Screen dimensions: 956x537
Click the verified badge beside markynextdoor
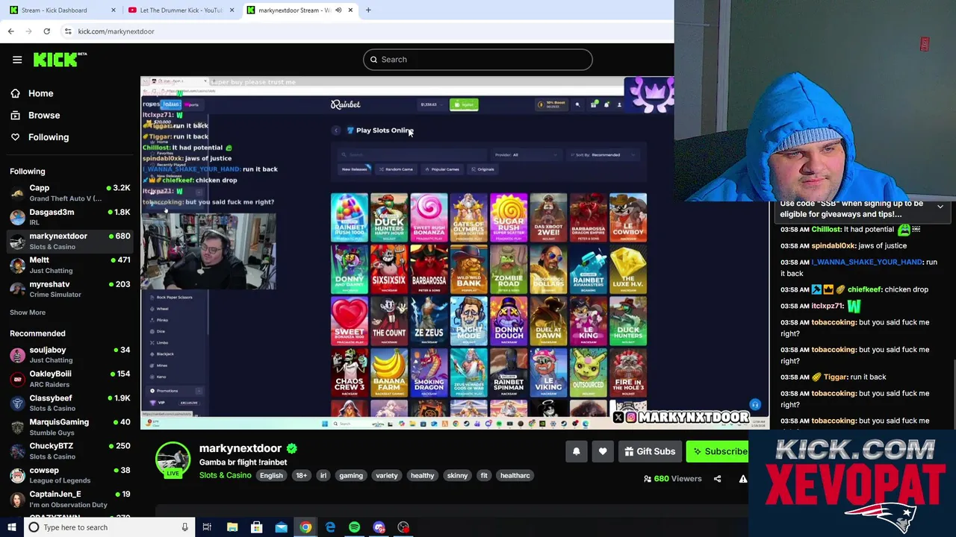(292, 448)
